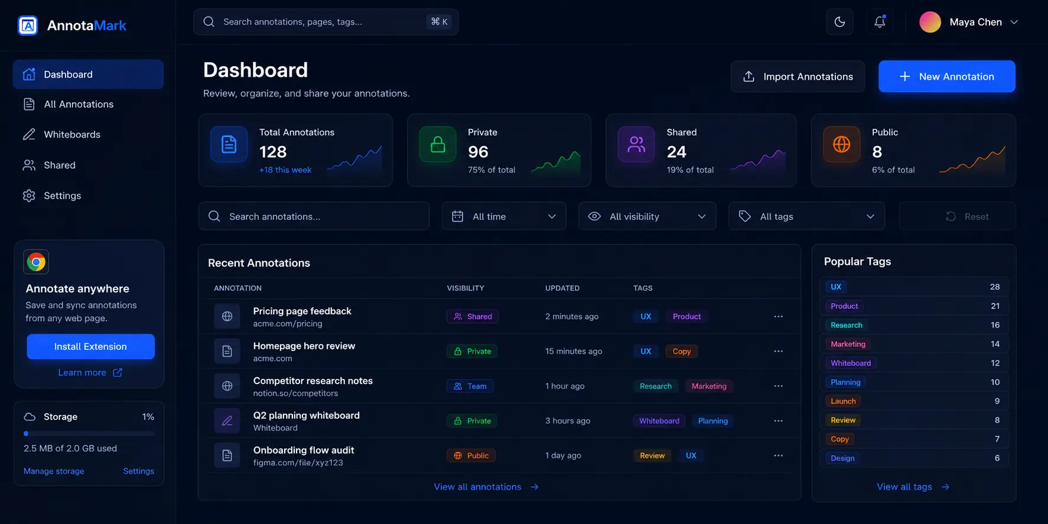Viewport: 1048px width, 524px height.
Task: Open View all annotations link
Action: click(x=486, y=487)
